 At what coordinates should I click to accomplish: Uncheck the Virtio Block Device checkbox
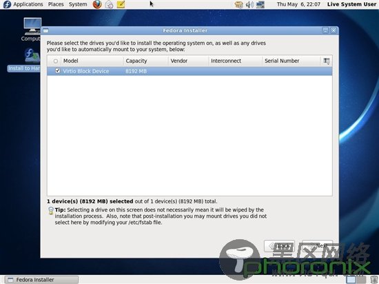pos(57,70)
